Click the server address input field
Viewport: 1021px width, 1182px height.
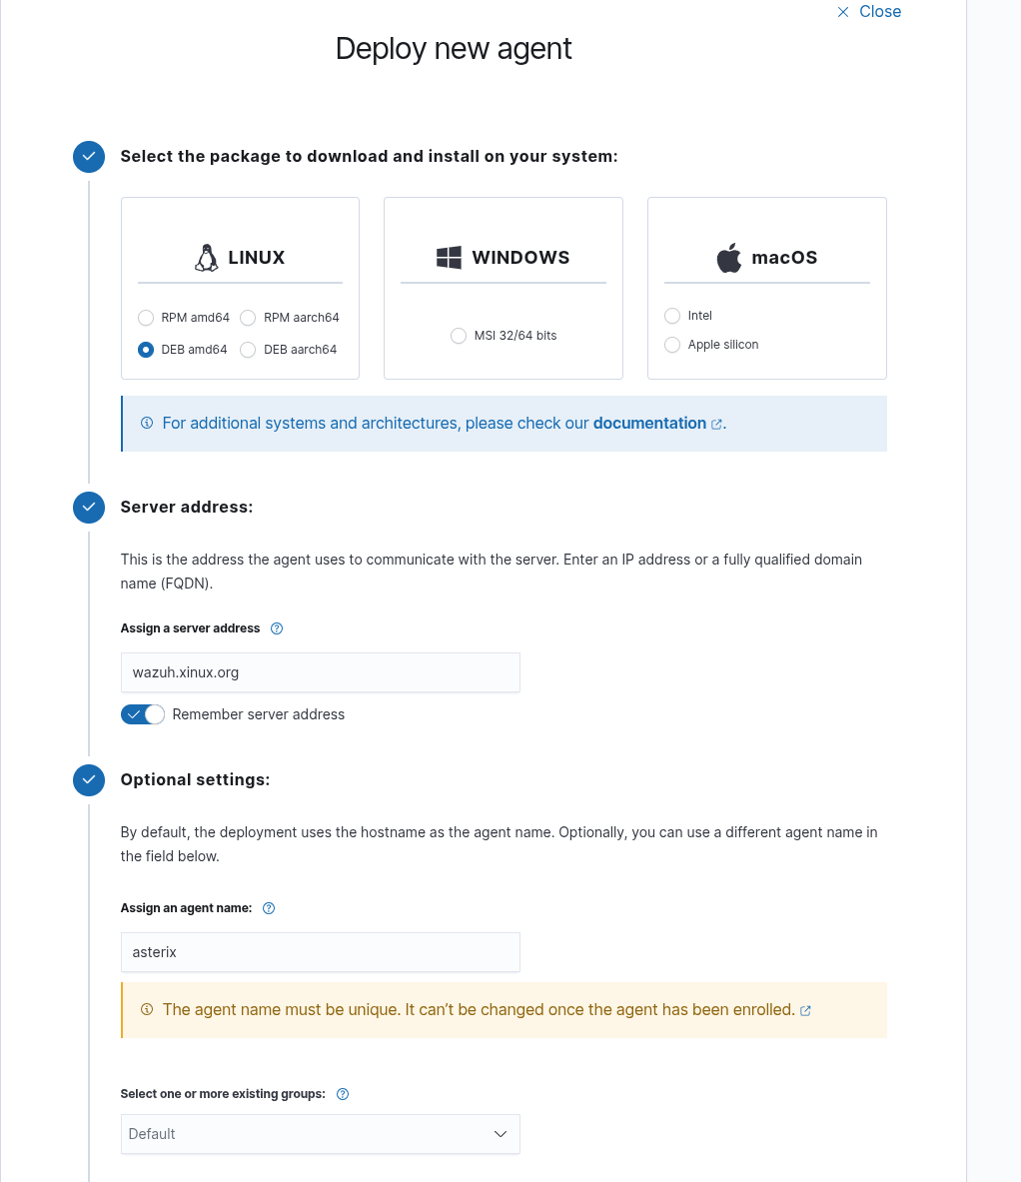(320, 672)
